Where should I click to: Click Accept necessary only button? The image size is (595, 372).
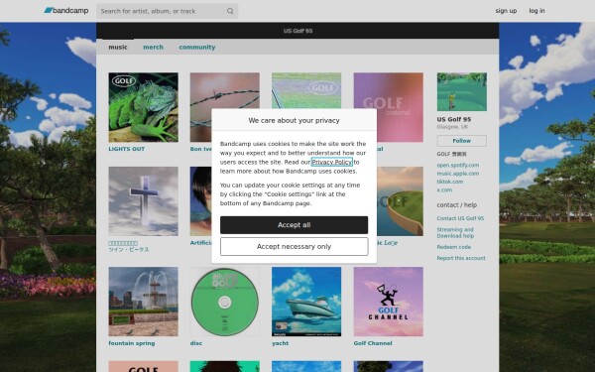pyautogui.click(x=295, y=247)
